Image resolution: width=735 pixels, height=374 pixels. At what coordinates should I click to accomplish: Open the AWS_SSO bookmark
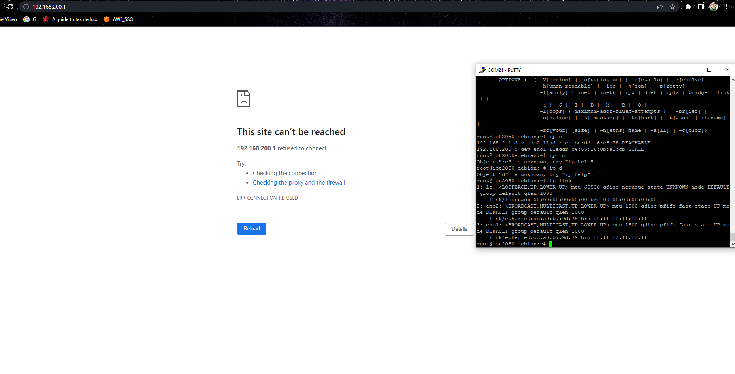click(x=119, y=19)
